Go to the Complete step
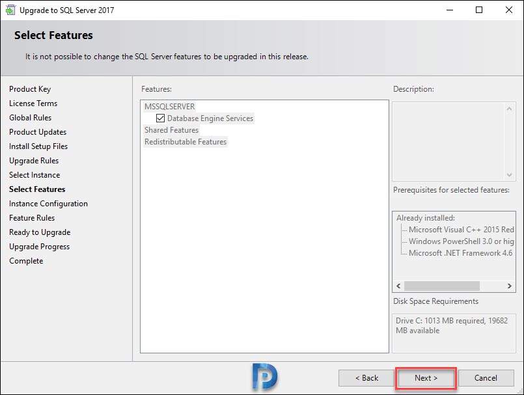Viewport: 524px width, 395px height. pyautogui.click(x=26, y=261)
